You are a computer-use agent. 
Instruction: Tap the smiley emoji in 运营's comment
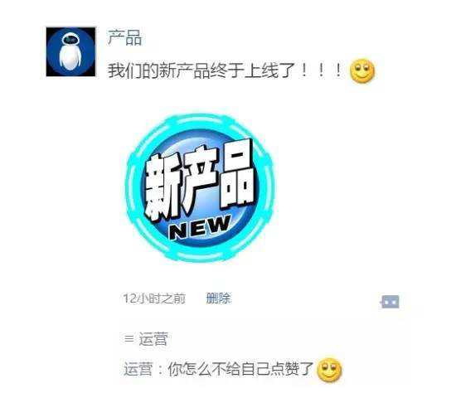point(329,369)
